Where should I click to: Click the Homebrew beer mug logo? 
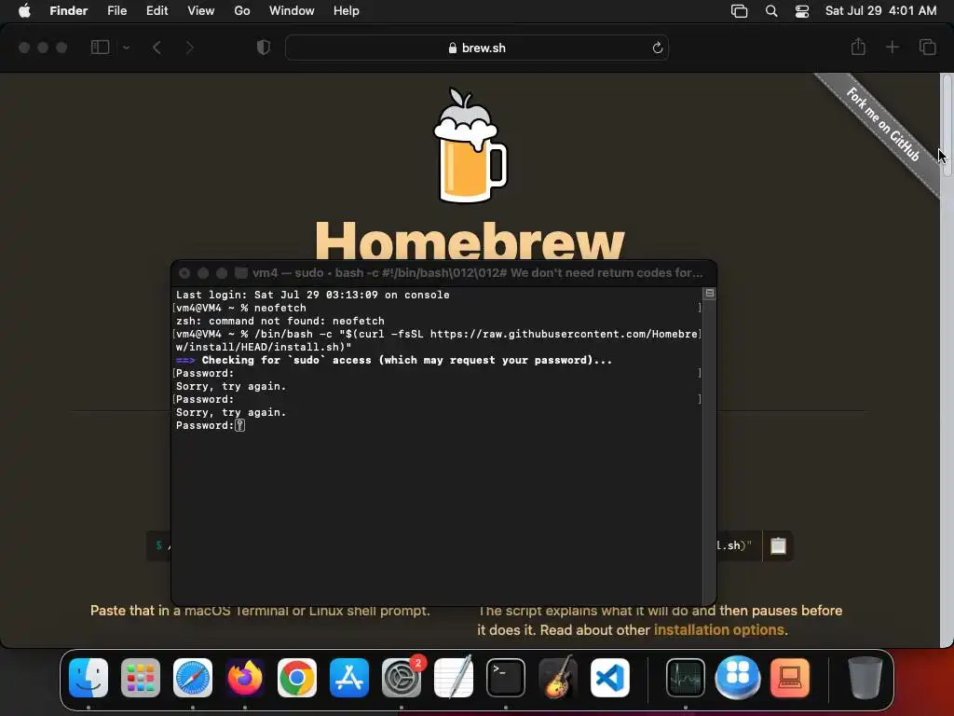470,145
